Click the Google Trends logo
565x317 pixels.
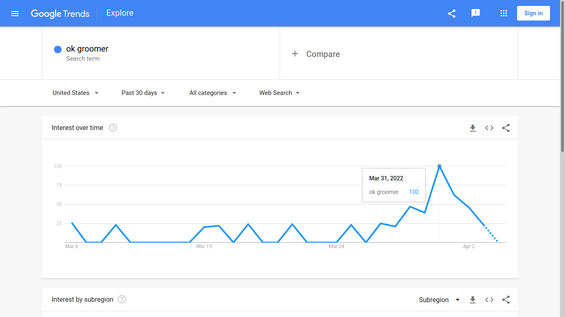tap(60, 14)
